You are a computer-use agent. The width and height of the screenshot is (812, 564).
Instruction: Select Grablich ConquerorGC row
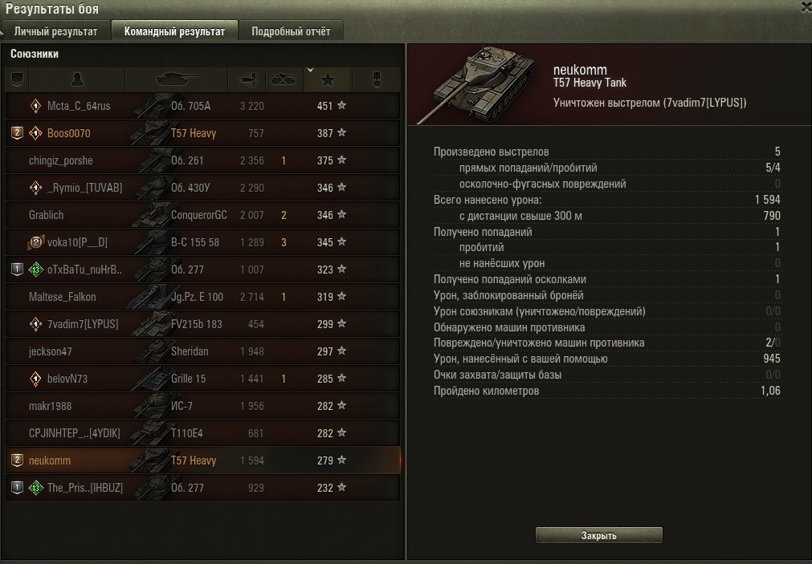[202, 215]
